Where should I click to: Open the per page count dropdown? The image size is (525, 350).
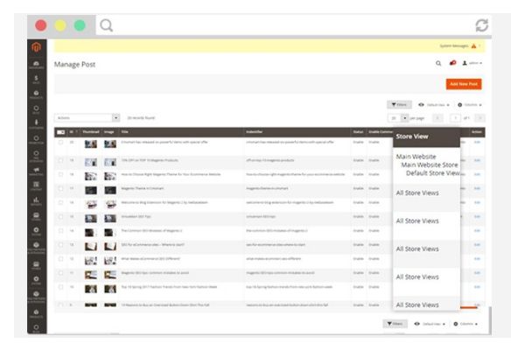click(x=404, y=117)
